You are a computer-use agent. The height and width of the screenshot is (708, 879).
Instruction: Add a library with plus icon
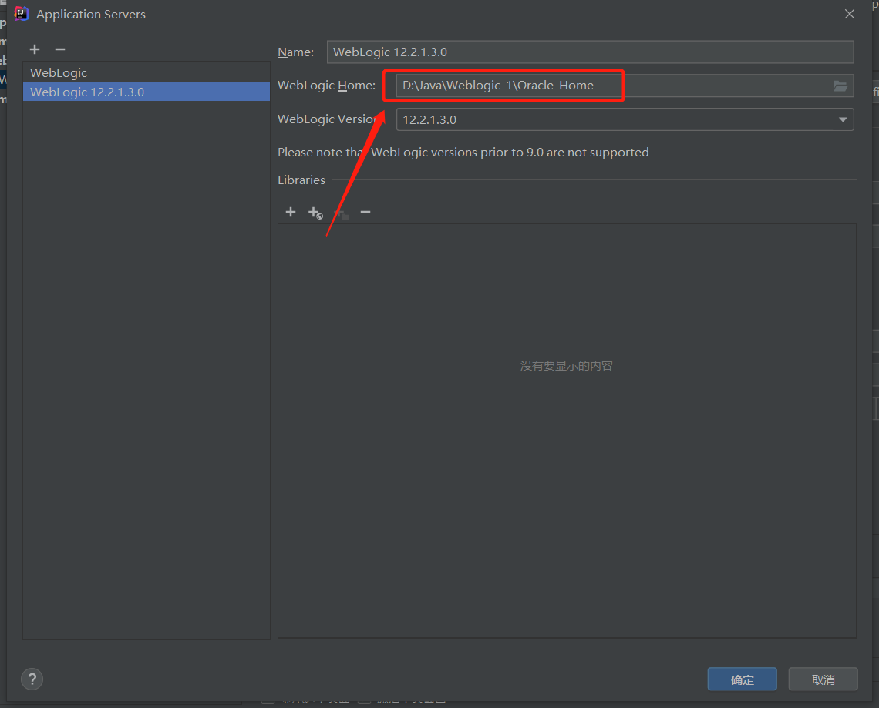[x=291, y=212]
